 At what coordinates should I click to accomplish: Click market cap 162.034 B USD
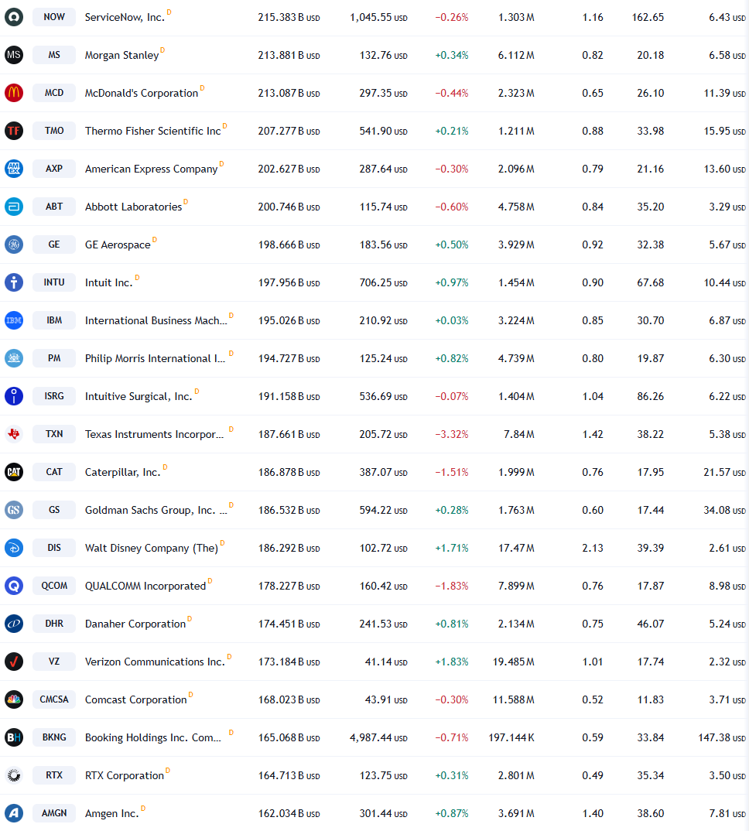pos(289,813)
